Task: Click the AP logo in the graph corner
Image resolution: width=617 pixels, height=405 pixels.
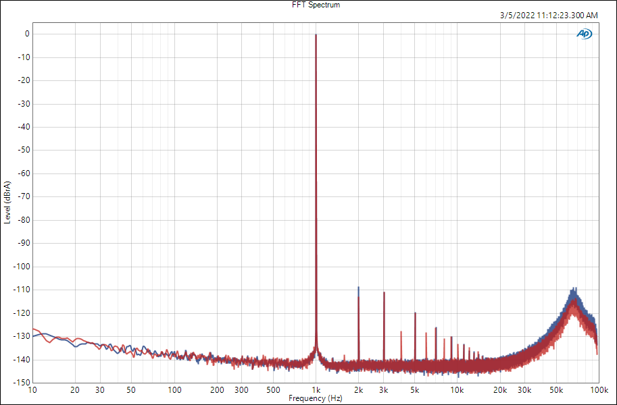Action: click(584, 34)
